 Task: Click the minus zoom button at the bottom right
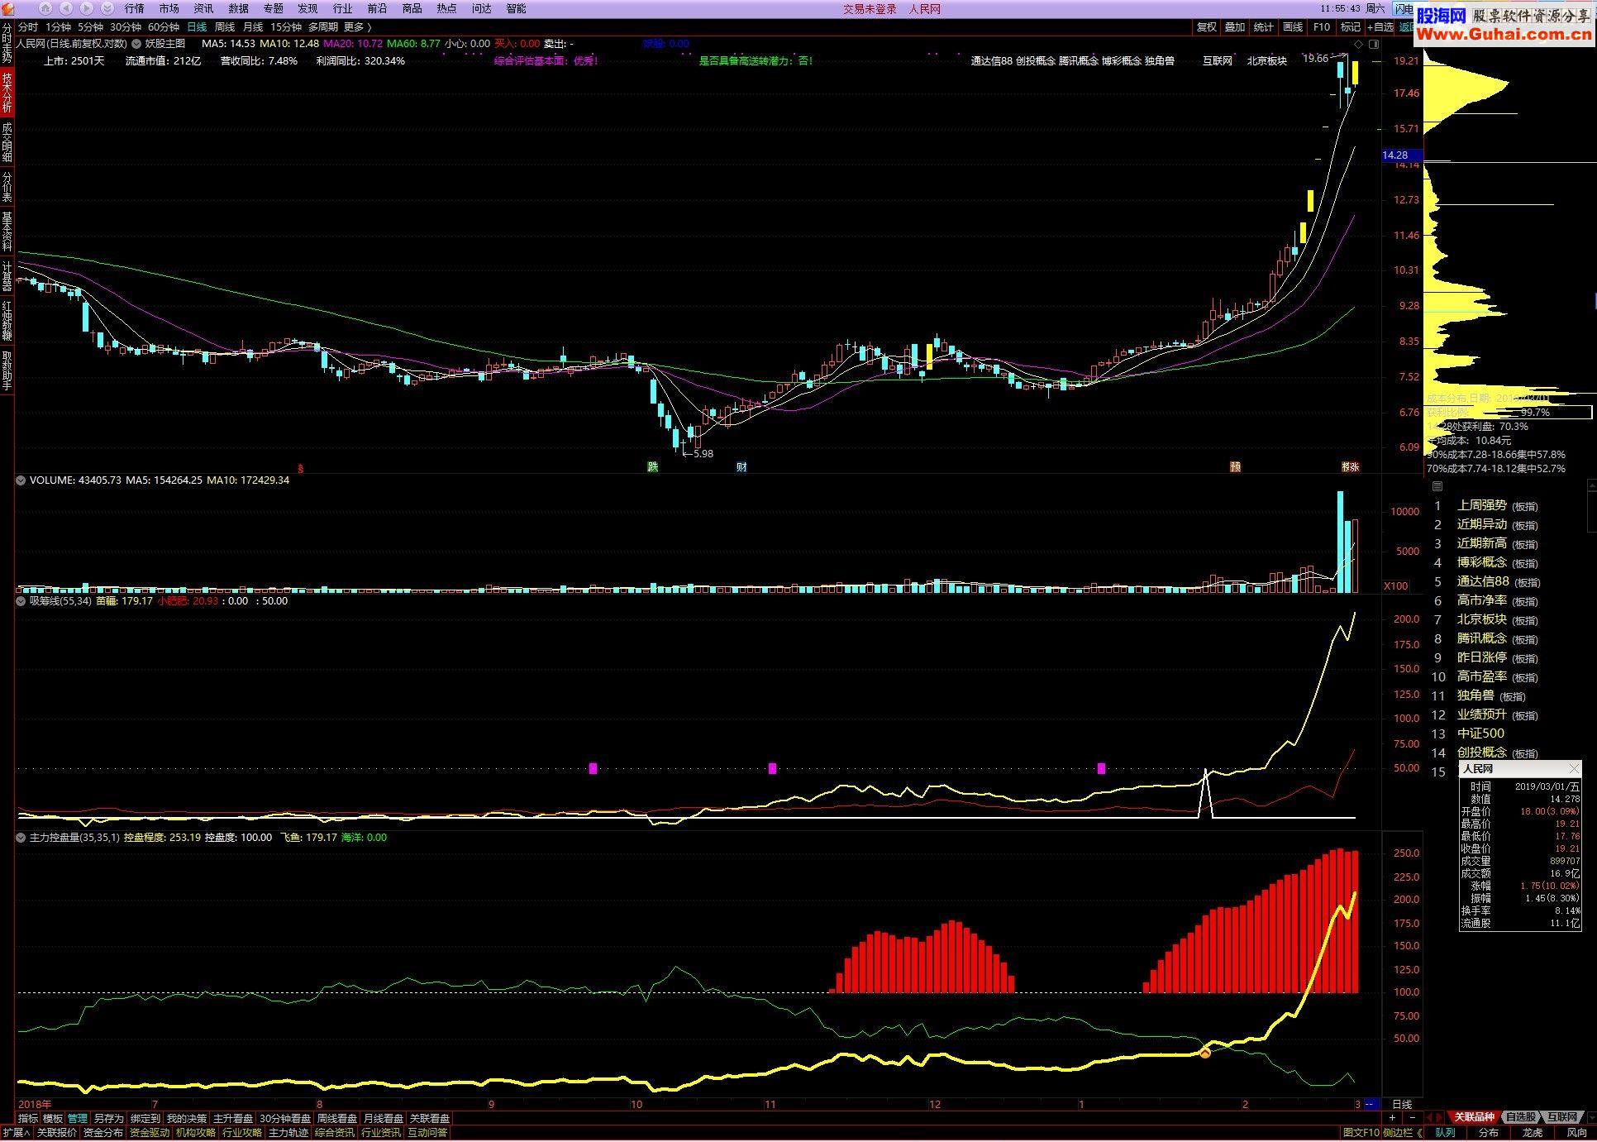1412,1118
